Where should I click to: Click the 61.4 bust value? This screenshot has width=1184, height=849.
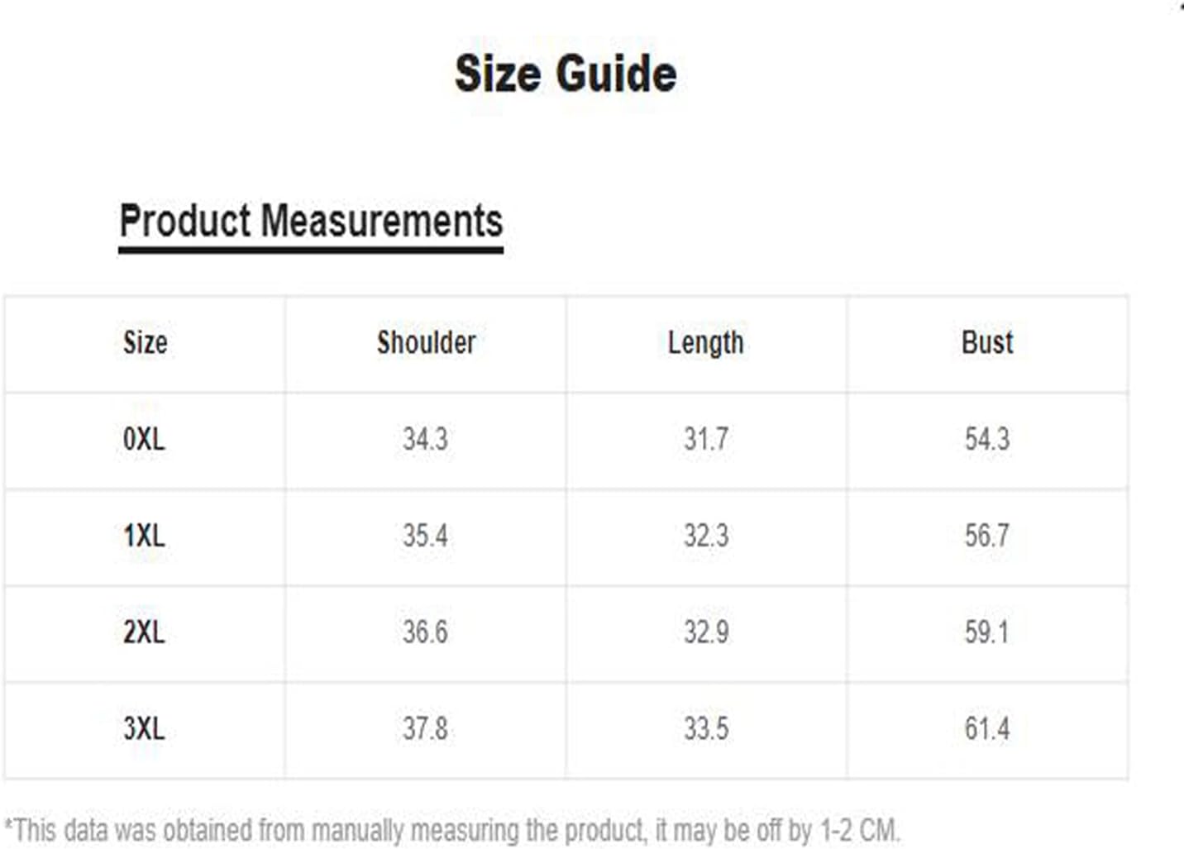pyautogui.click(x=987, y=729)
